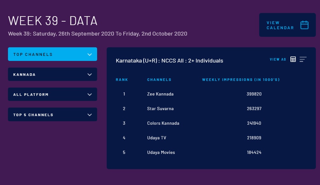Click the Week 39 - Data heading
The height and width of the screenshot is (185, 320).
point(53,21)
